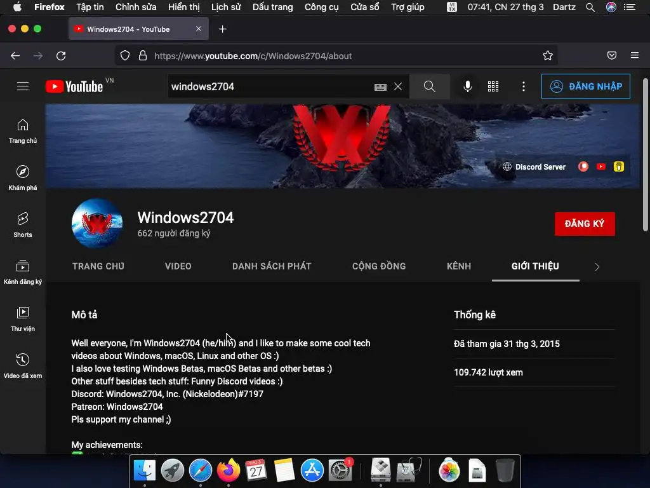This screenshot has height=488, width=650.
Task: Reload the page in Firefox
Action: (61, 56)
